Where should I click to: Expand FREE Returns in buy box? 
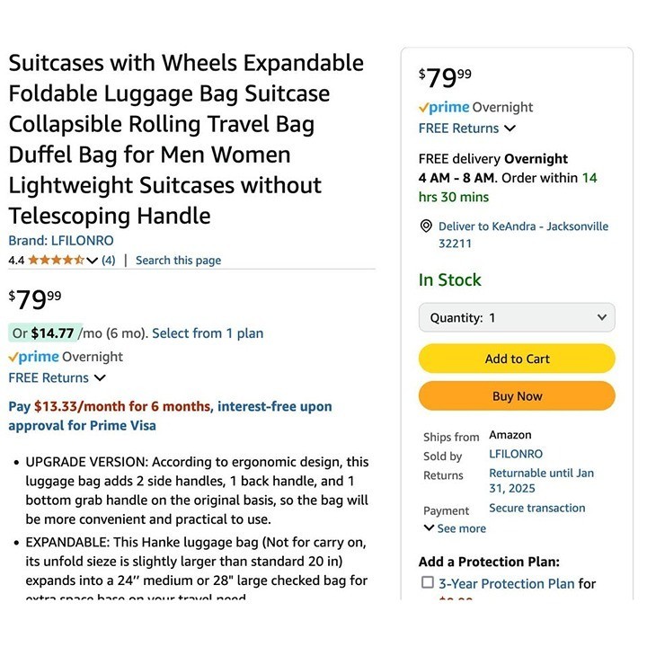(510, 129)
